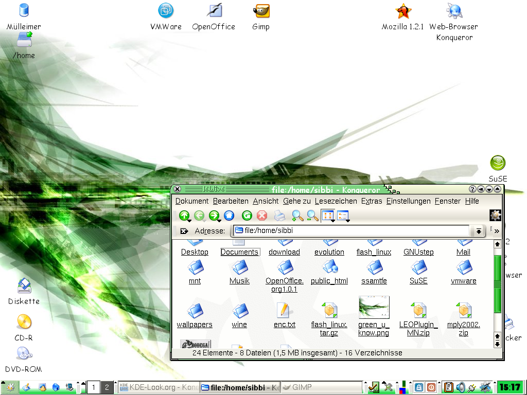This screenshot has width=527, height=395.
Task: Open the Bearbeiten menu
Action: pyautogui.click(x=231, y=201)
